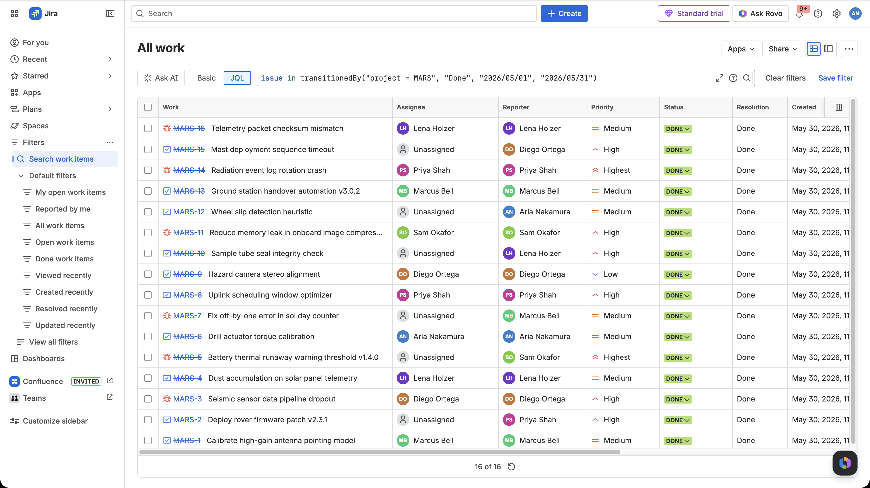Open the DONE status dropdown for MARS-2
Image resolution: width=870 pixels, height=488 pixels.
pyautogui.click(x=678, y=420)
